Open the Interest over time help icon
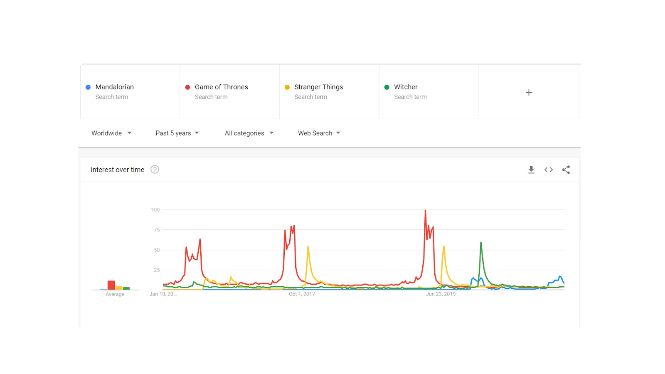665x374 pixels. pos(155,170)
